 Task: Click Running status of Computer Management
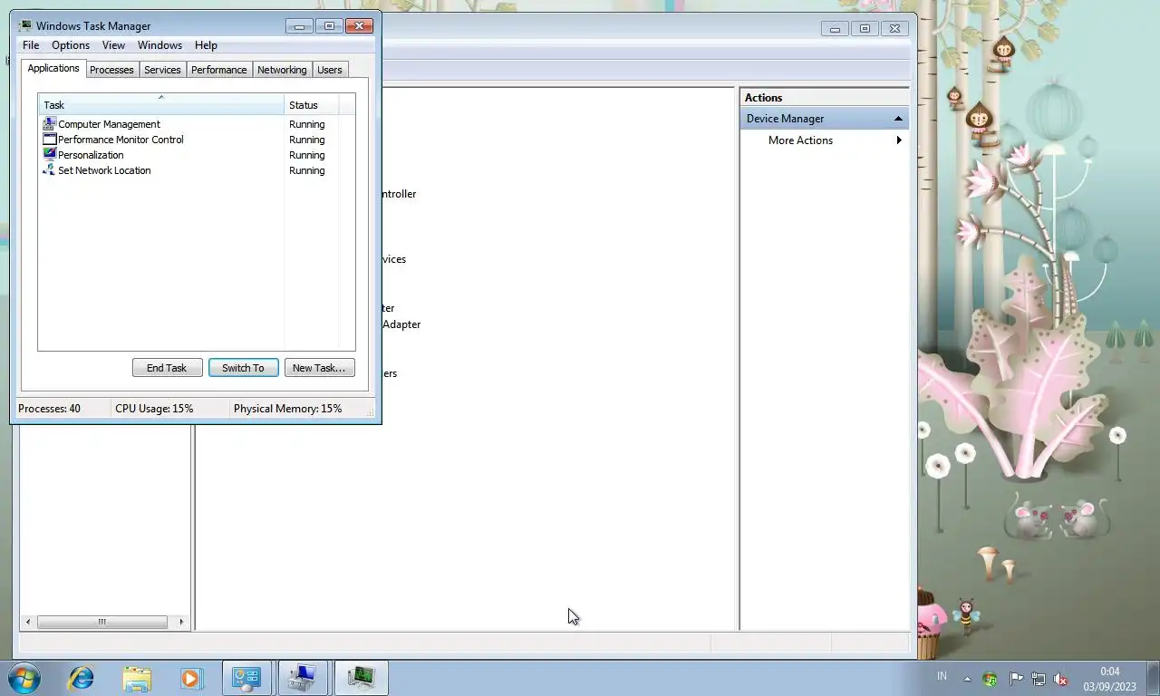tap(306, 124)
